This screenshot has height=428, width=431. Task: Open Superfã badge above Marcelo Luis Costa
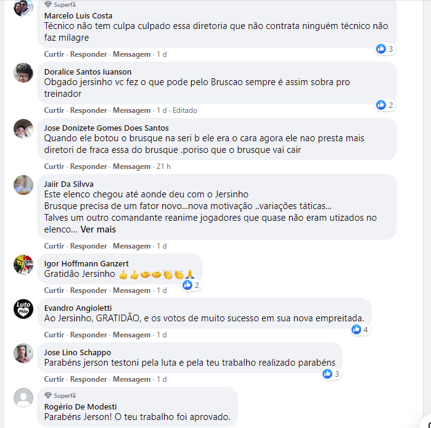(60, 5)
